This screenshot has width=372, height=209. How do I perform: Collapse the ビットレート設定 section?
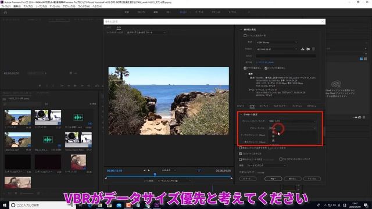241,114
